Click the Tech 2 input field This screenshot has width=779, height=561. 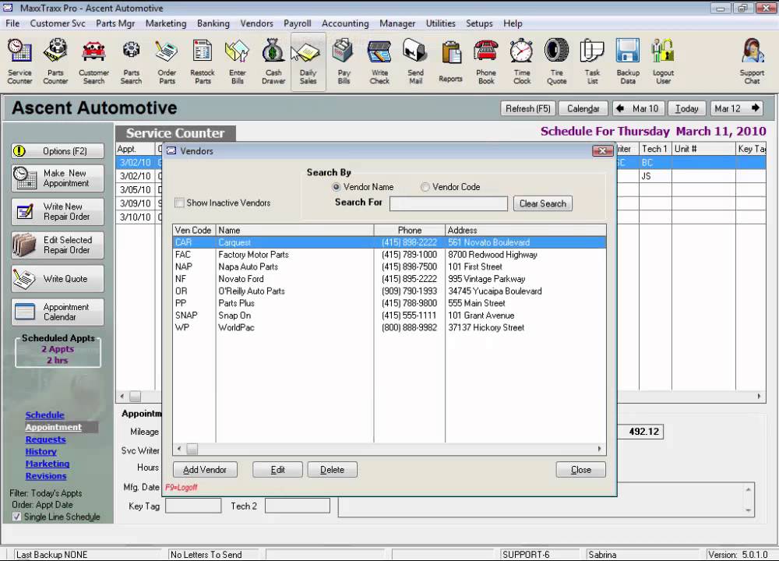click(x=297, y=506)
